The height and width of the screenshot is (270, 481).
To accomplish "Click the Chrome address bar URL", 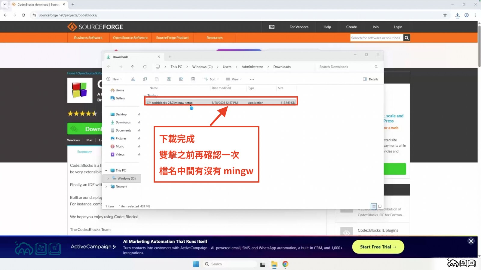I will [68, 15].
